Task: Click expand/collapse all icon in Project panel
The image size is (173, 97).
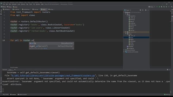Action: click(143, 10)
